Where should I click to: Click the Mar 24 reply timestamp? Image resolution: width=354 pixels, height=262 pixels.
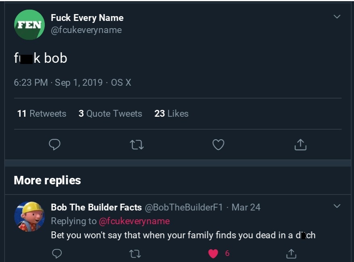pos(246,207)
